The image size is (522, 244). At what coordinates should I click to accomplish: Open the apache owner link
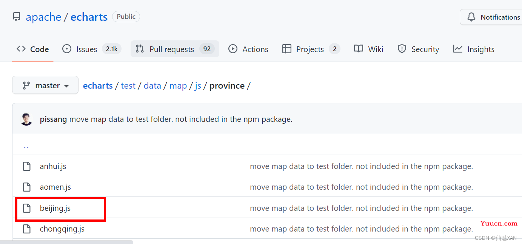pos(43,17)
